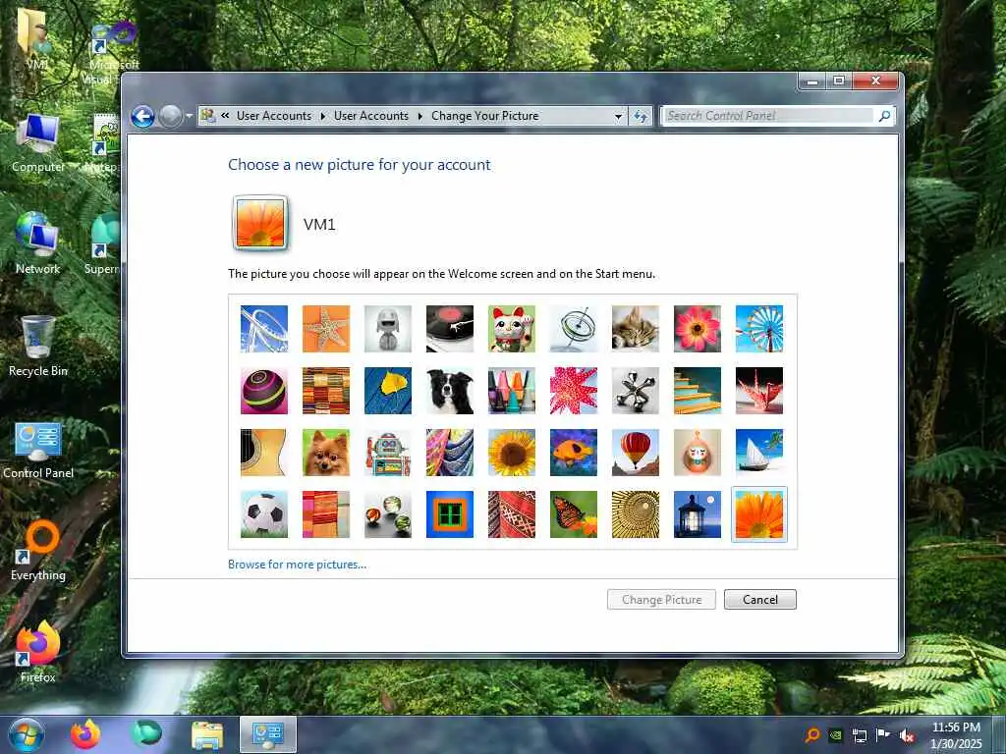Image resolution: width=1006 pixels, height=754 pixels.
Task: Choose the orange daisy picture in grid
Action: pos(759,514)
